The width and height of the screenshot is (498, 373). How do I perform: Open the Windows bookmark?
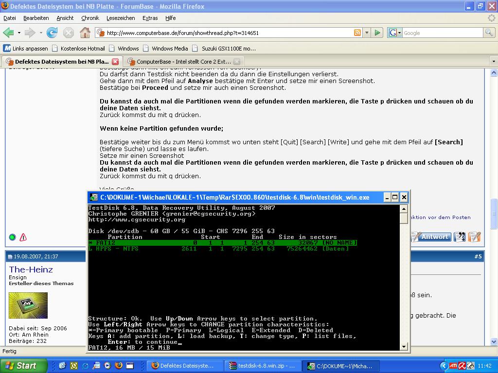pyautogui.click(x=124, y=49)
